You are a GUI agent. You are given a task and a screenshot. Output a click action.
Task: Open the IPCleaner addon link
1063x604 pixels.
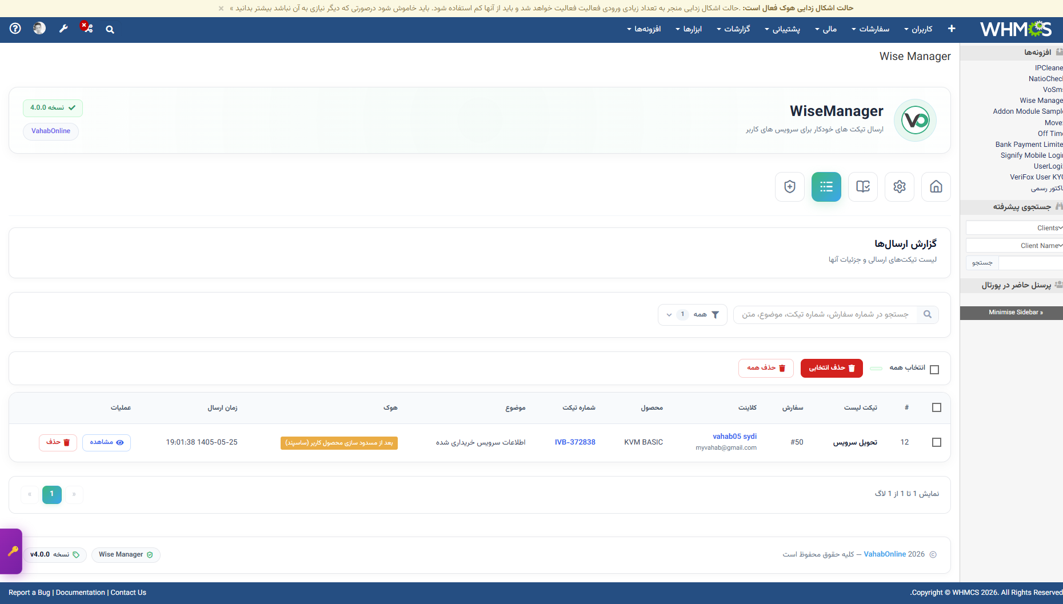(1049, 68)
